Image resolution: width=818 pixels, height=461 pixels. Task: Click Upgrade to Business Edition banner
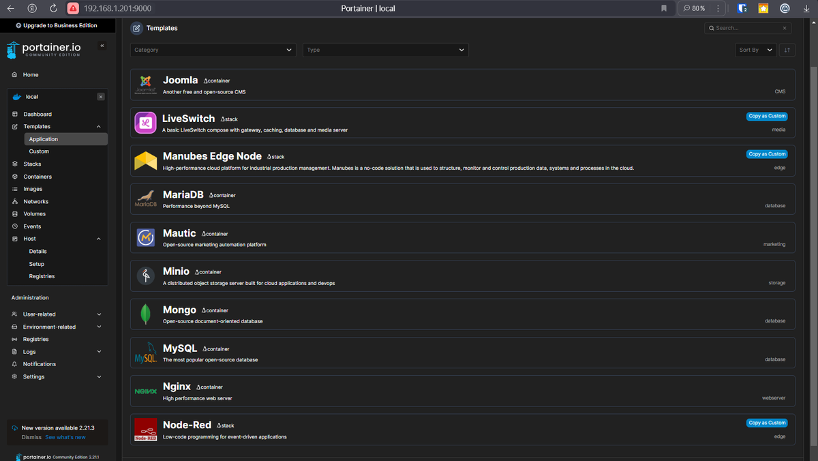[x=57, y=25]
